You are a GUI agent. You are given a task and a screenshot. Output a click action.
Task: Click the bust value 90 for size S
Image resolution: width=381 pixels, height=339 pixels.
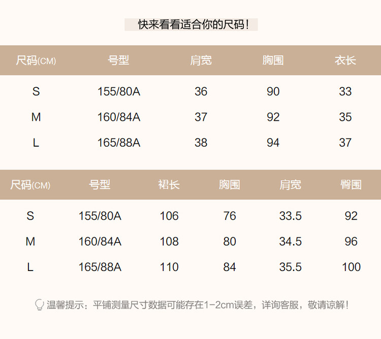[273, 91]
